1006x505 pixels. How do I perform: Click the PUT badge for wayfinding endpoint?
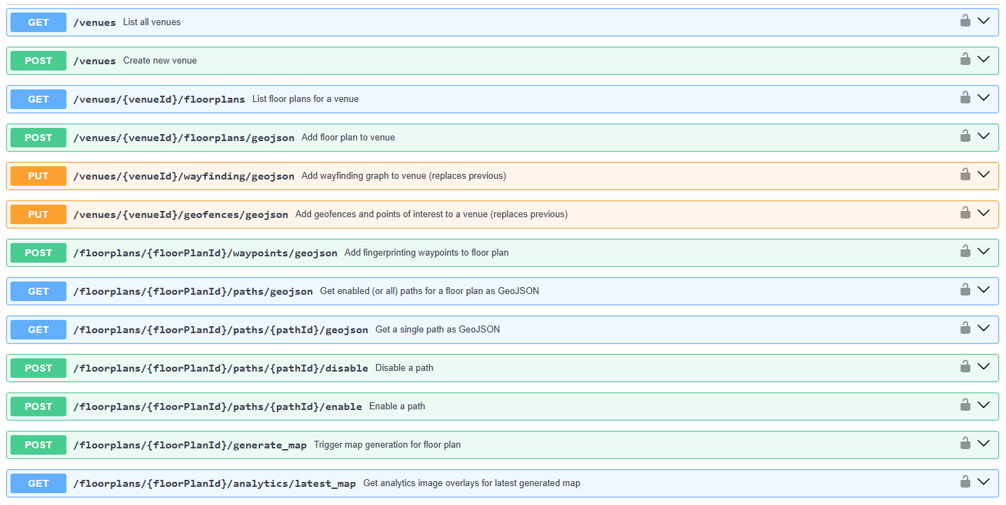(x=38, y=176)
